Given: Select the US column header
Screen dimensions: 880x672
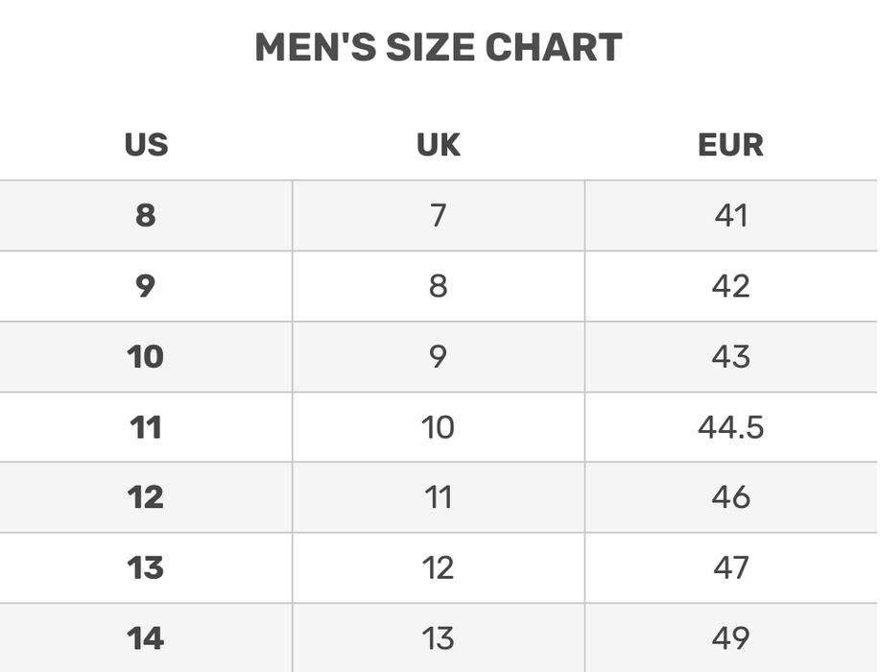Looking at the screenshot, I should click(x=146, y=145).
